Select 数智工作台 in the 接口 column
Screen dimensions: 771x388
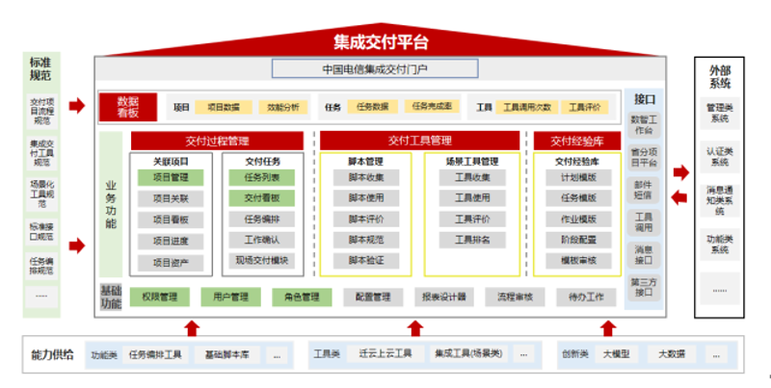pyautogui.click(x=644, y=125)
